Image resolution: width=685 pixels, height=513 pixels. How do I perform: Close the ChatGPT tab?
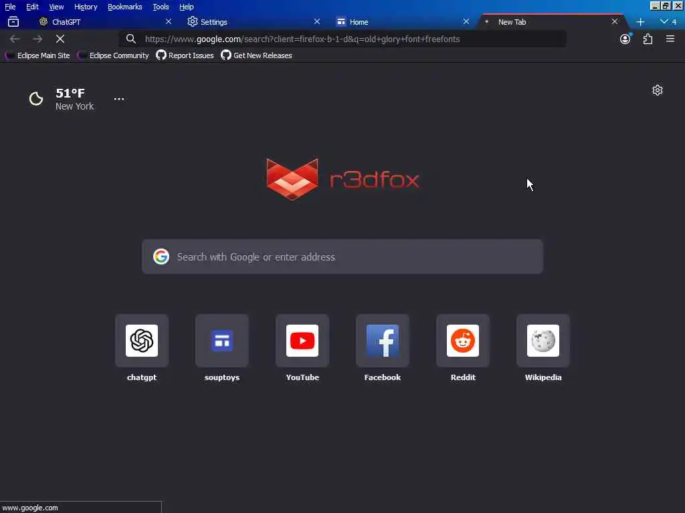pyautogui.click(x=168, y=21)
